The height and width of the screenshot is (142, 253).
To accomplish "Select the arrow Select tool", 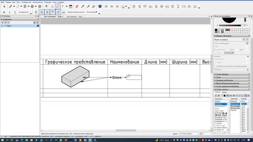I will pyautogui.click(x=4, y=6).
